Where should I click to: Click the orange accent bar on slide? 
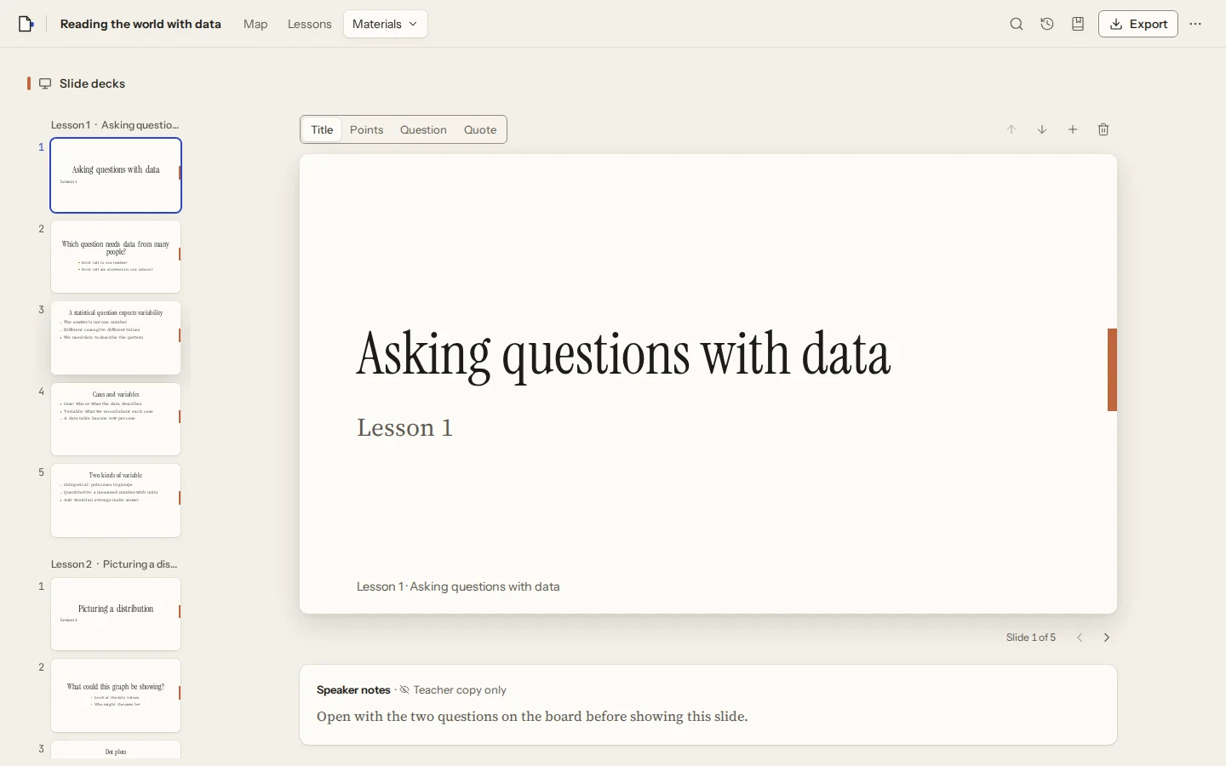click(x=1112, y=369)
